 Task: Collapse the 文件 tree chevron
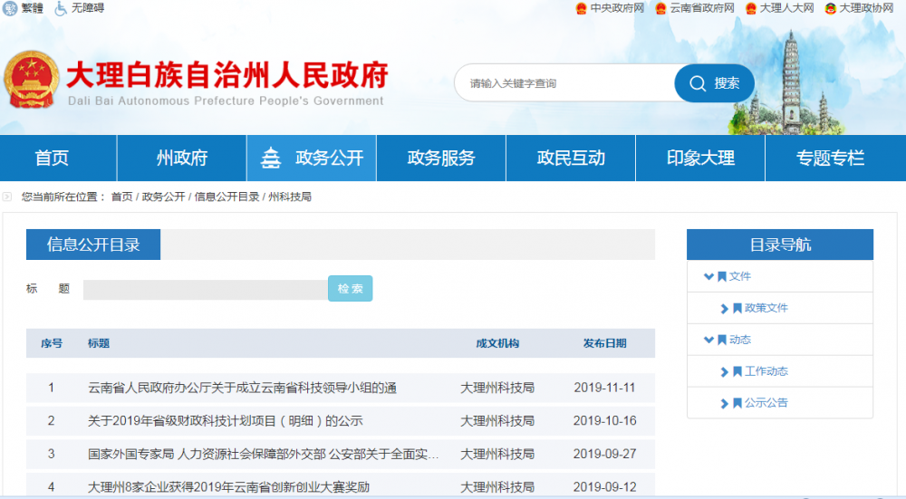coord(708,276)
